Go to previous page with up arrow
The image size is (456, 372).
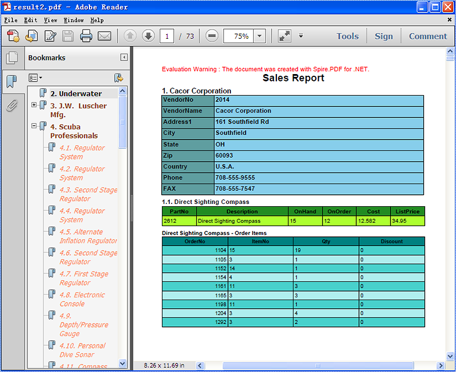[130, 36]
